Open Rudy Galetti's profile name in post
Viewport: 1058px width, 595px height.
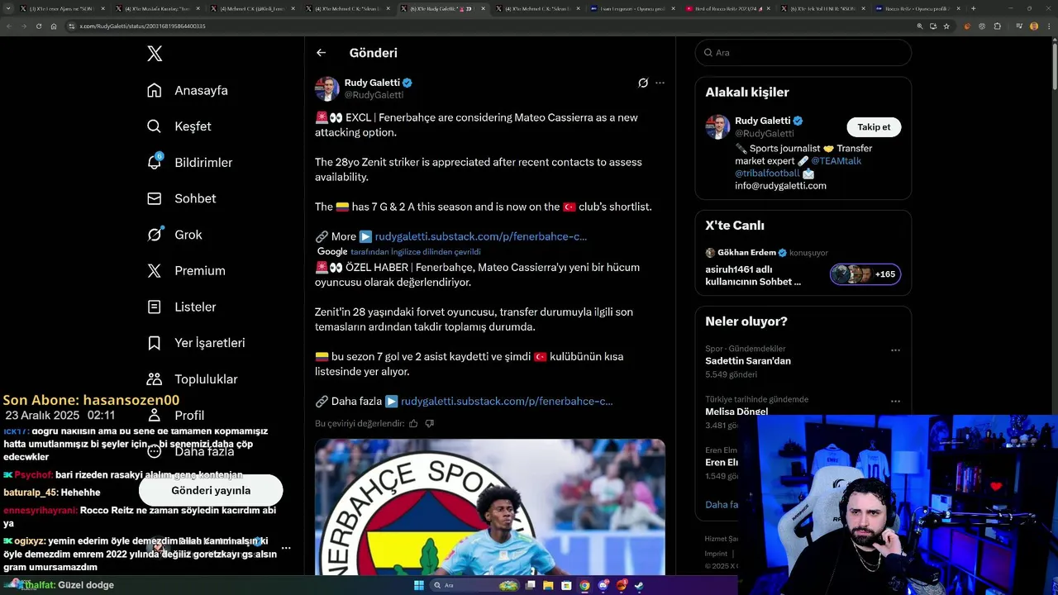[372, 83]
